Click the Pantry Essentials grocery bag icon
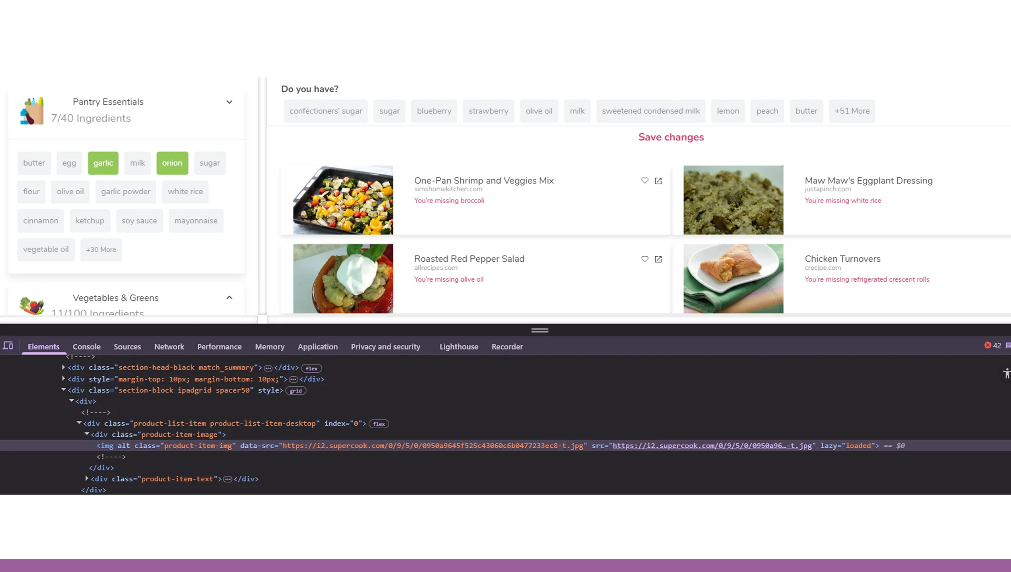The height and width of the screenshot is (572, 1011). [x=32, y=110]
